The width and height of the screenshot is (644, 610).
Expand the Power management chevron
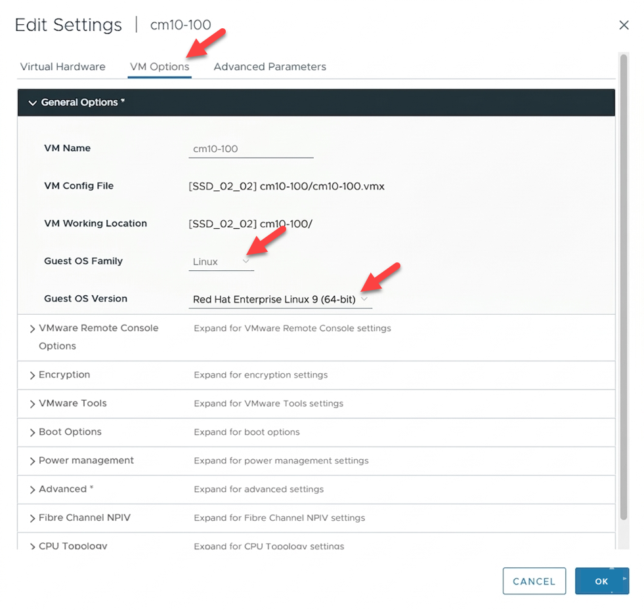tap(32, 461)
